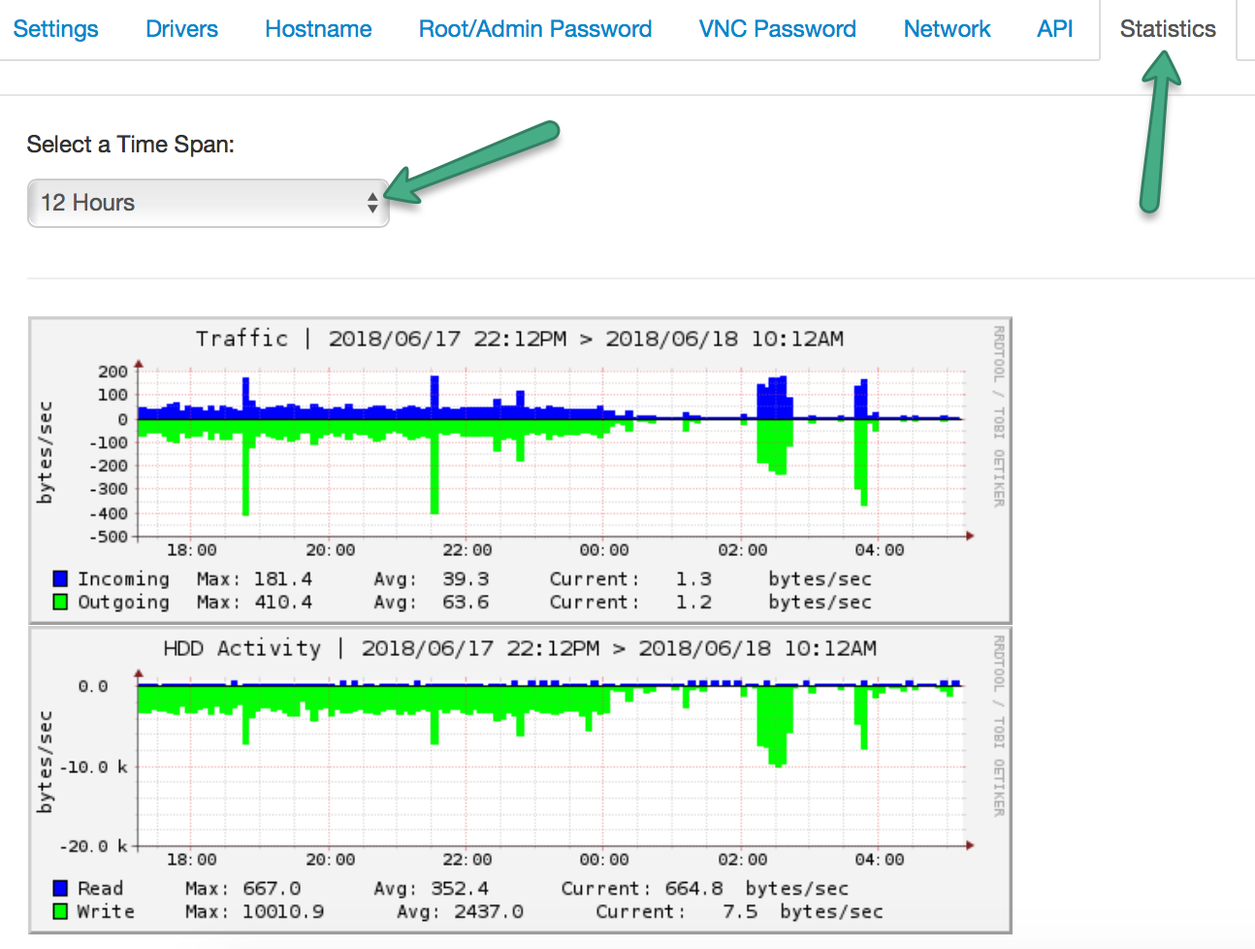1255x949 pixels.
Task: Click the active Statistics tab
Action: (x=1167, y=29)
